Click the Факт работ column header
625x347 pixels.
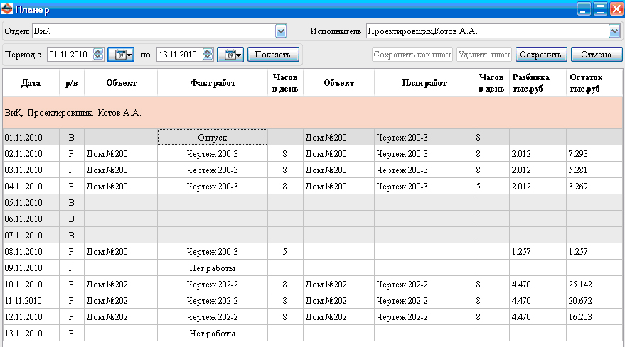point(213,83)
